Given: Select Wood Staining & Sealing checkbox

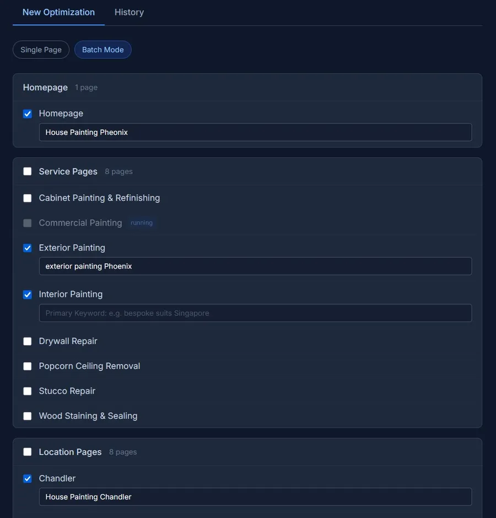Looking at the screenshot, I should [x=28, y=416].
